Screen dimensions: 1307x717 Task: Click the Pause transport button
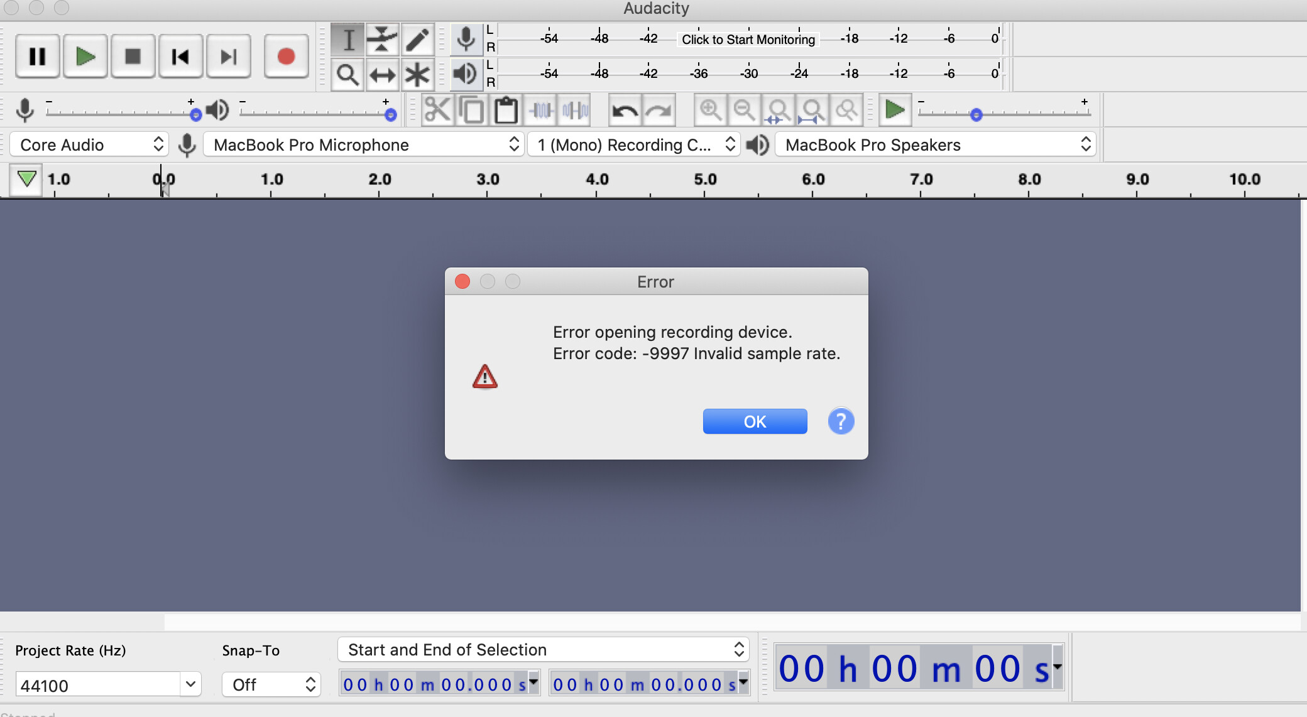click(38, 57)
